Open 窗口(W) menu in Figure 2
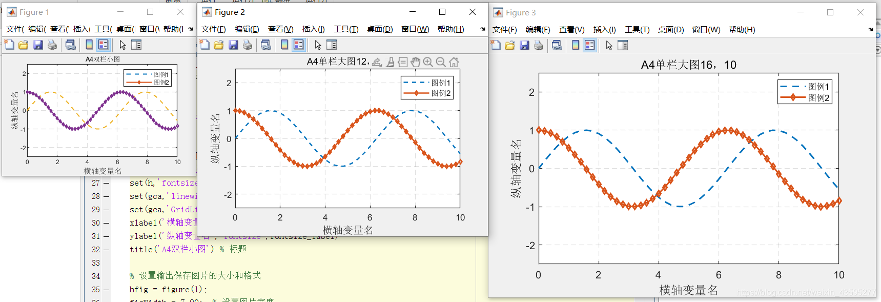Viewport: 881px width, 302px height. (415, 29)
